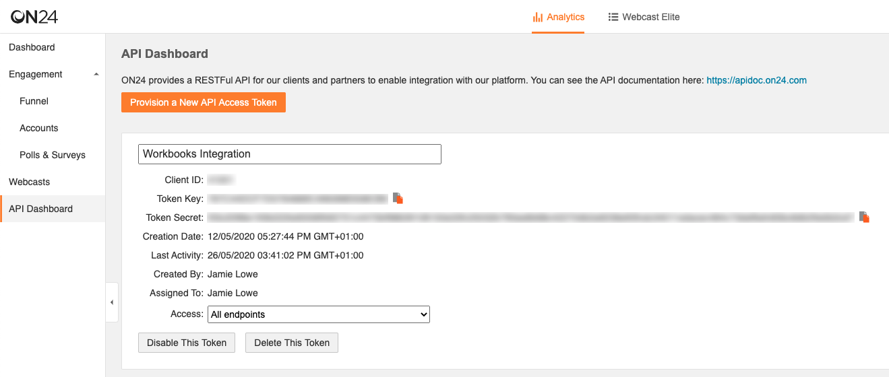889x377 pixels.
Task: Switch to the Webcast Elite tab
Action: tap(644, 17)
